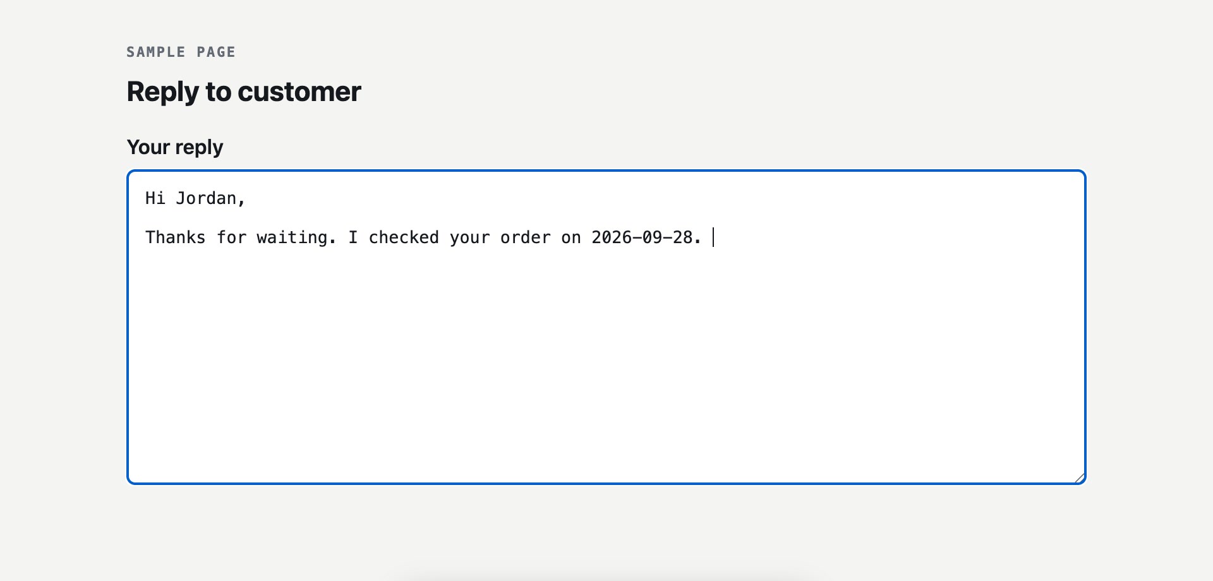Place cursor on the word "checked"
Image resolution: width=1213 pixels, height=581 pixels.
tap(404, 237)
